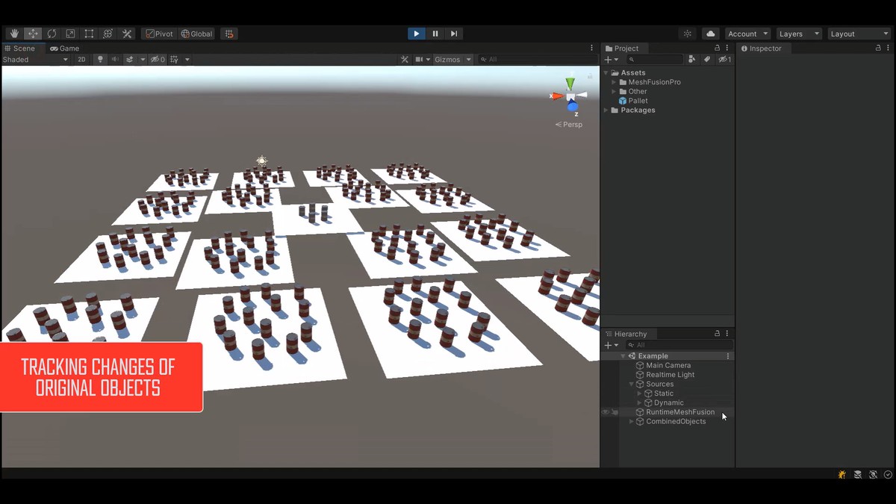Step one frame forward

tap(454, 34)
